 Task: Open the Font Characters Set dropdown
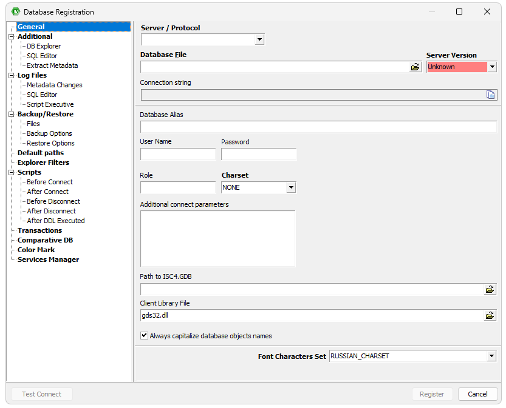(491, 356)
